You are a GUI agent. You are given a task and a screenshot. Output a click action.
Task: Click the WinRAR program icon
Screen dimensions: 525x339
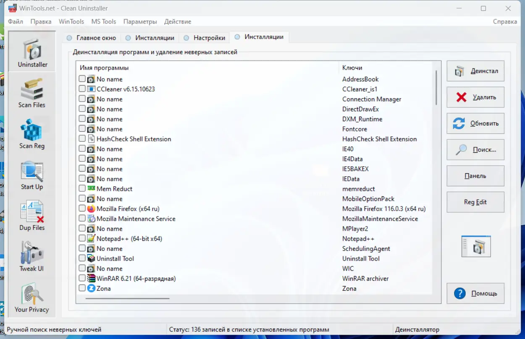pyautogui.click(x=91, y=279)
